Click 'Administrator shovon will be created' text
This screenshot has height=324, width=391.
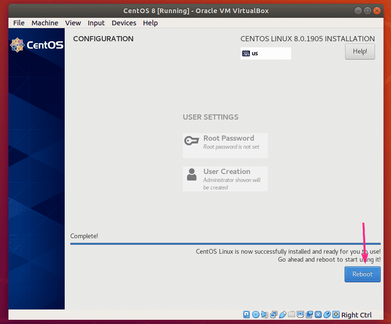[232, 184]
